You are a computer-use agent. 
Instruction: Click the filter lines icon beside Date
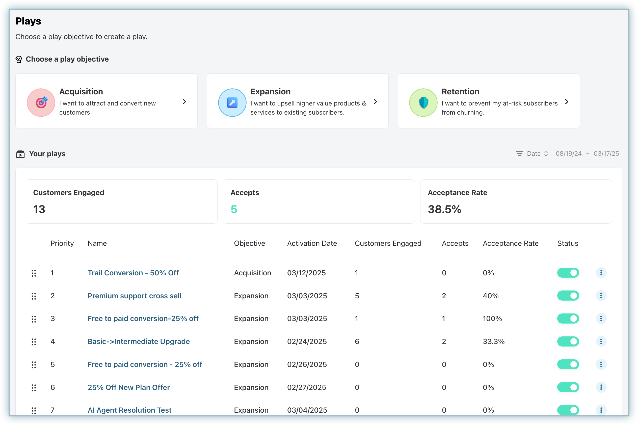click(519, 154)
